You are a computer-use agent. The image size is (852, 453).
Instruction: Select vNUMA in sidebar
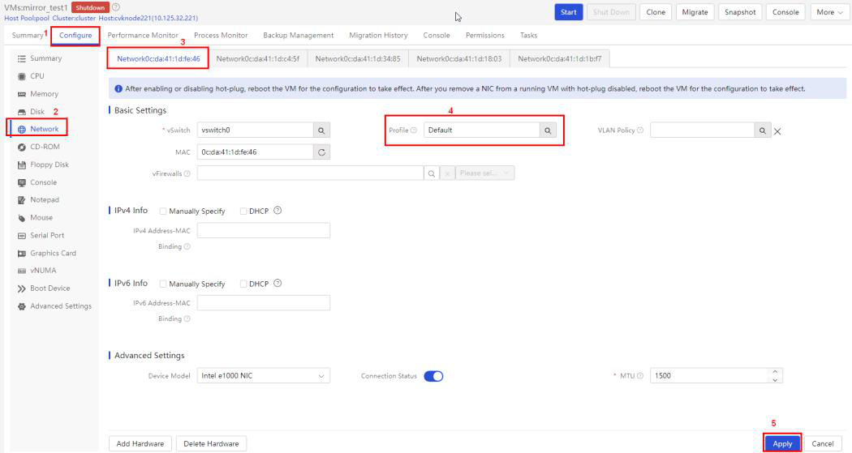click(x=43, y=271)
